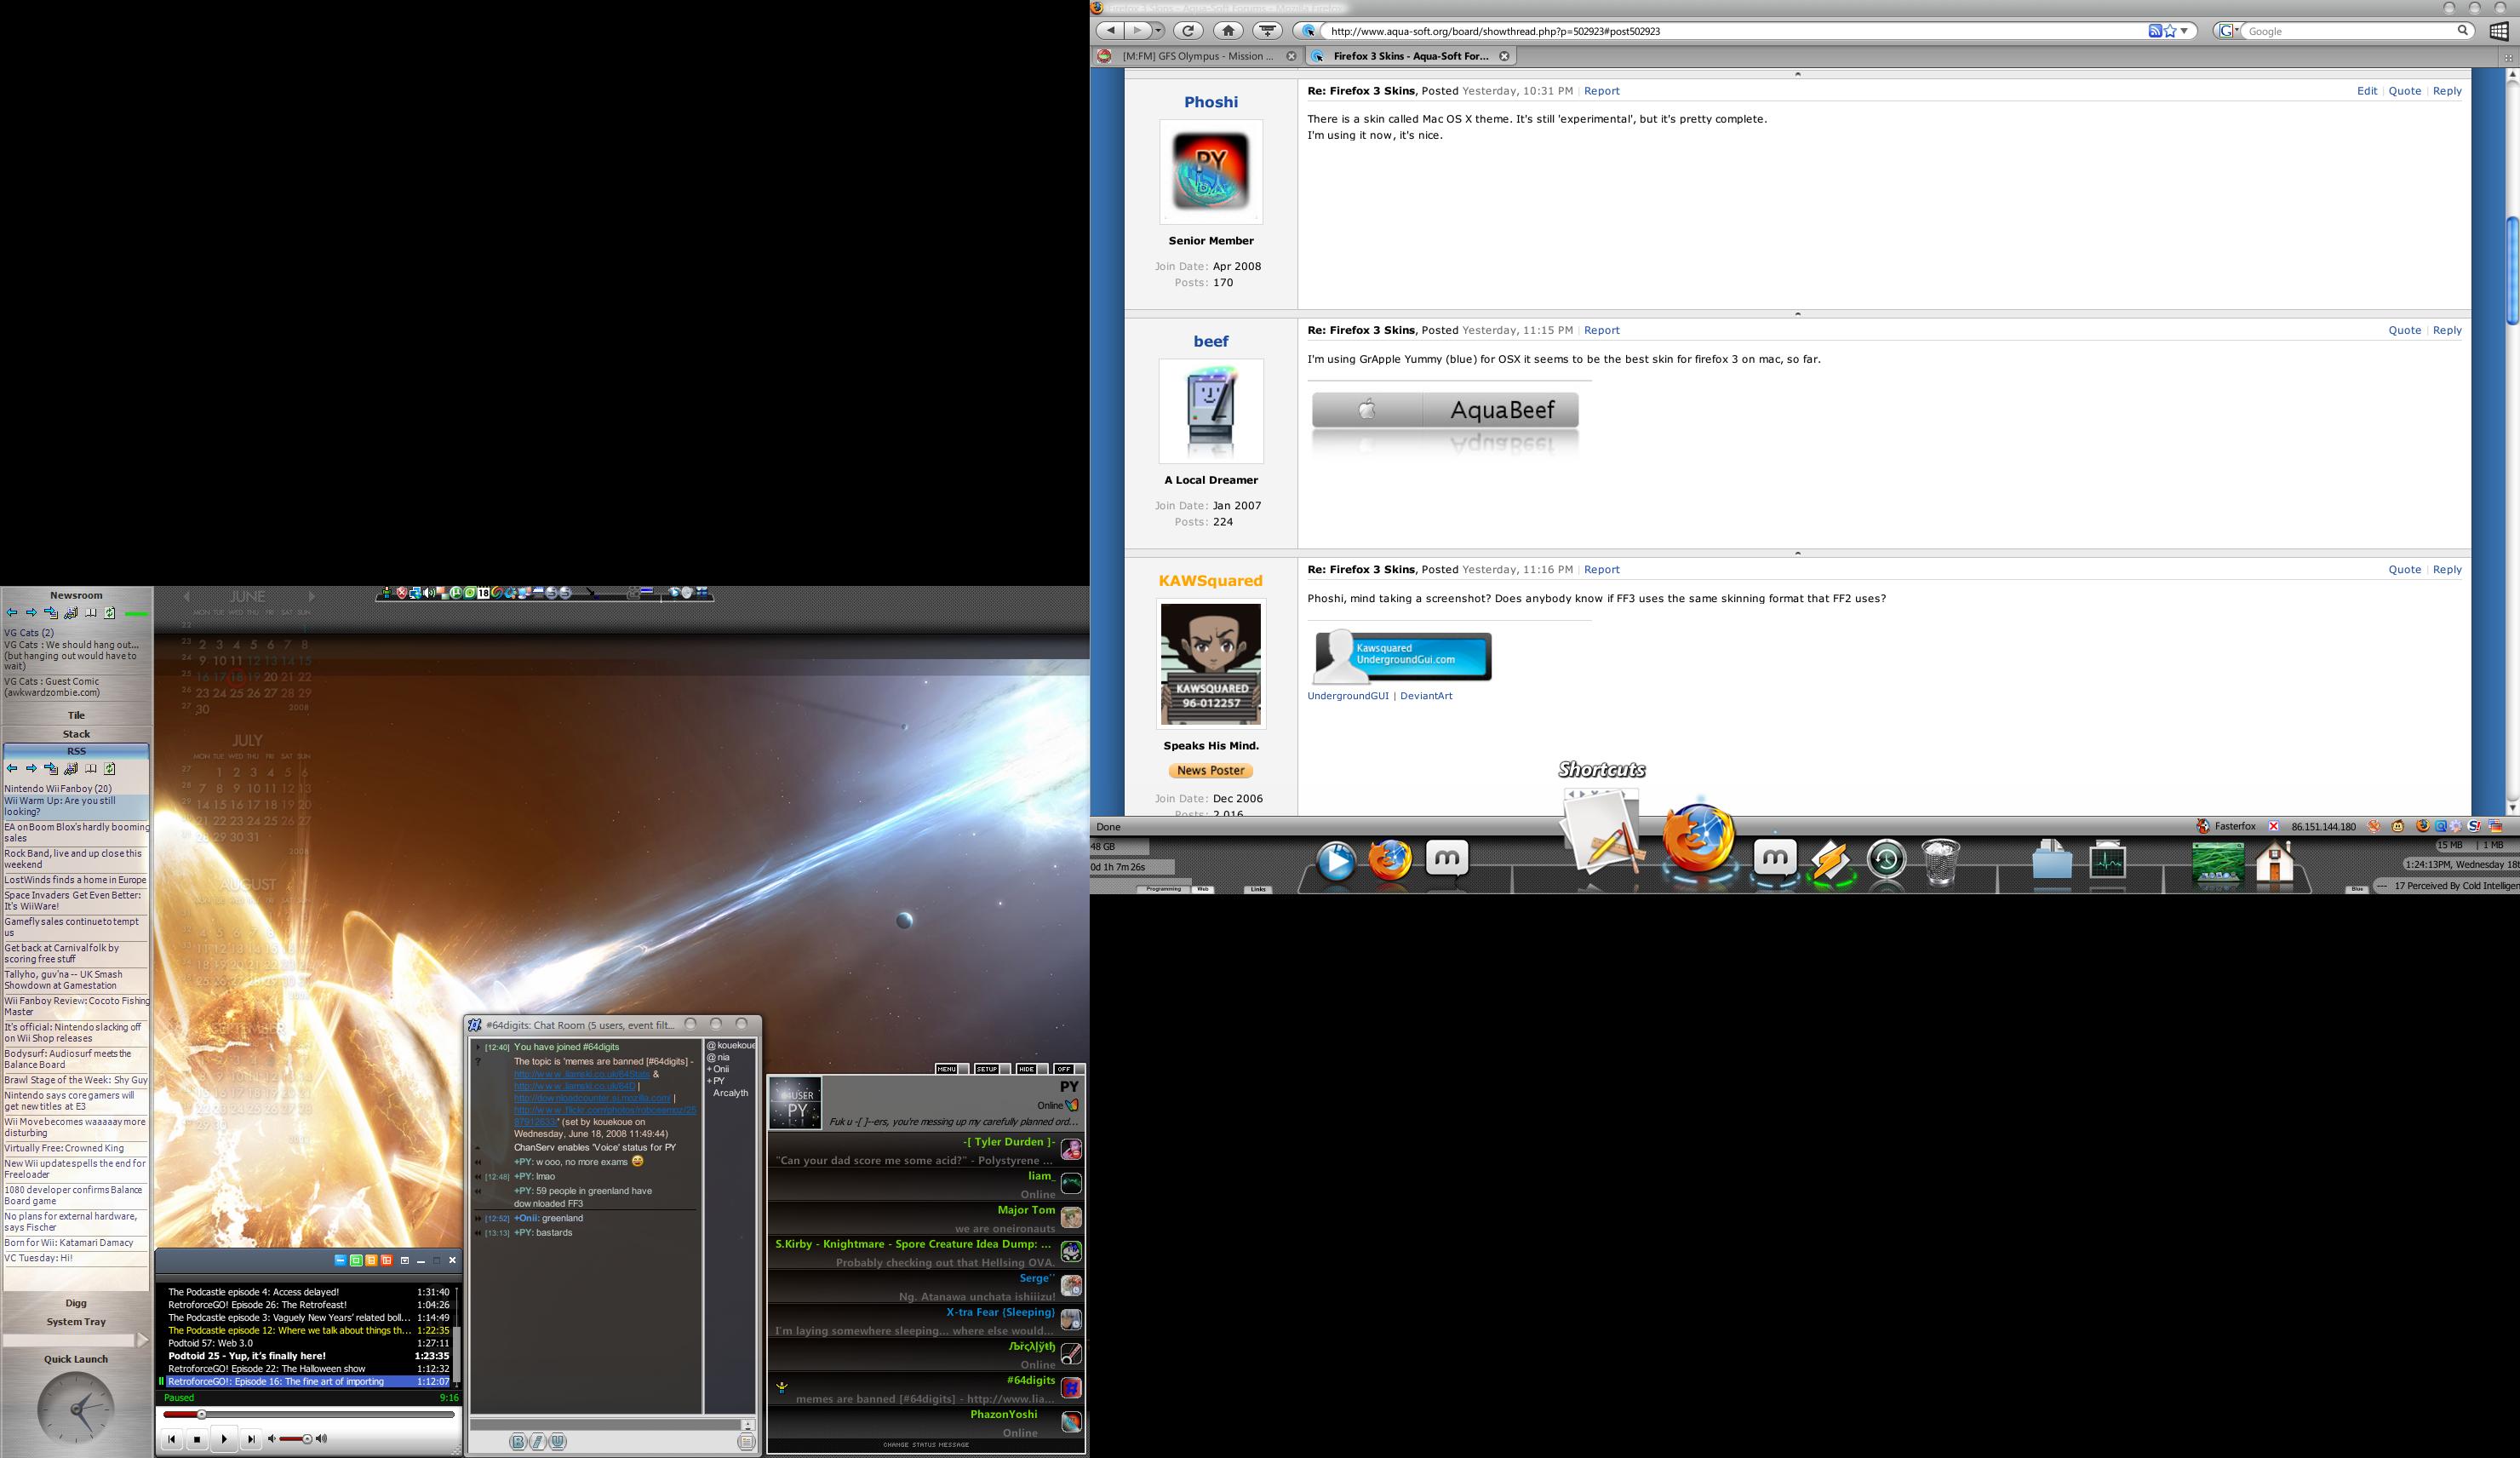Click the RSS feed icon in address bar

[x=2155, y=31]
